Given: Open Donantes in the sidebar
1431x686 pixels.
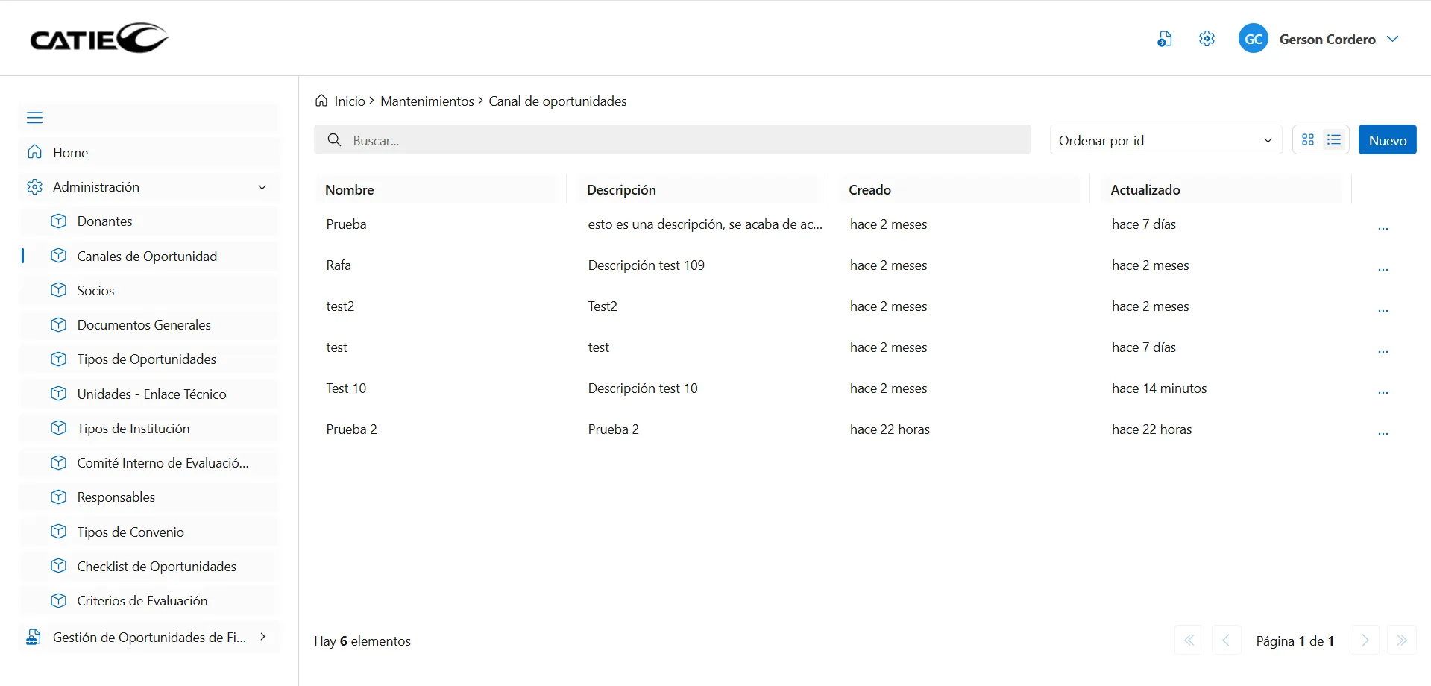Looking at the screenshot, I should (104, 221).
